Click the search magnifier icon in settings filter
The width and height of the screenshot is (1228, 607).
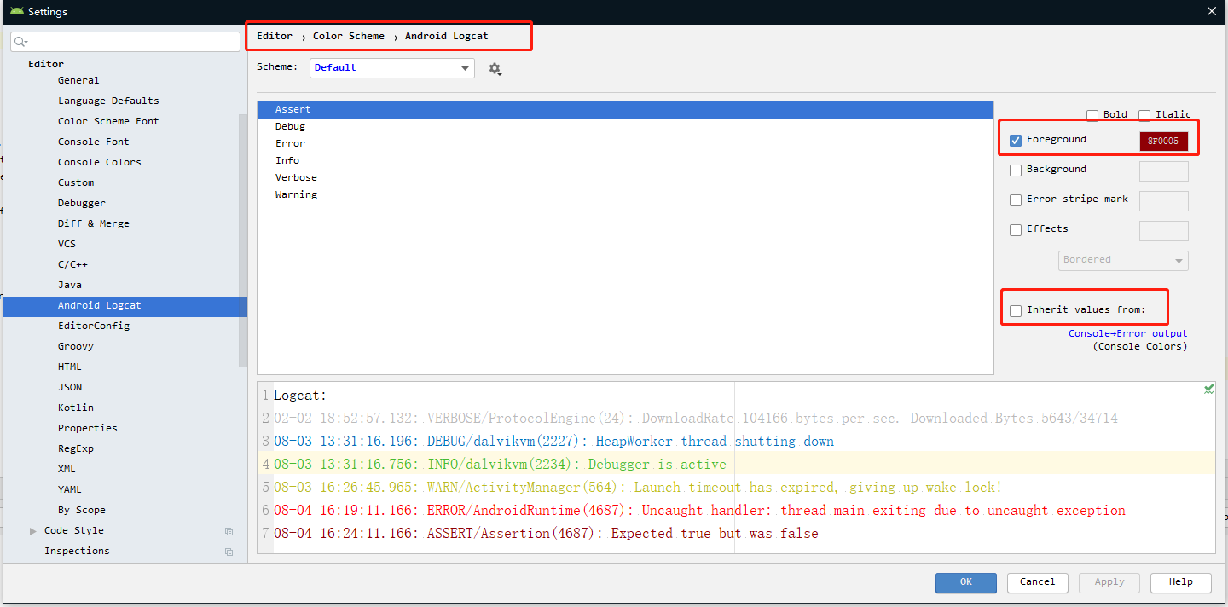[x=20, y=42]
